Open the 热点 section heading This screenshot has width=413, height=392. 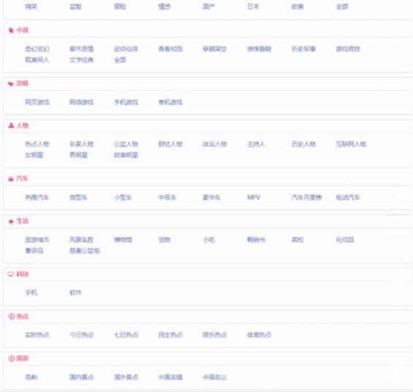point(23,316)
